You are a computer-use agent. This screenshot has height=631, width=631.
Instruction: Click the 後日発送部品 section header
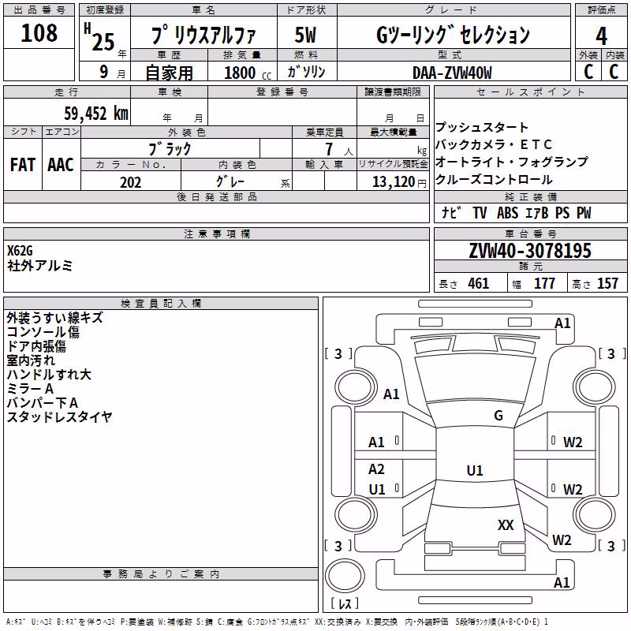click(216, 196)
